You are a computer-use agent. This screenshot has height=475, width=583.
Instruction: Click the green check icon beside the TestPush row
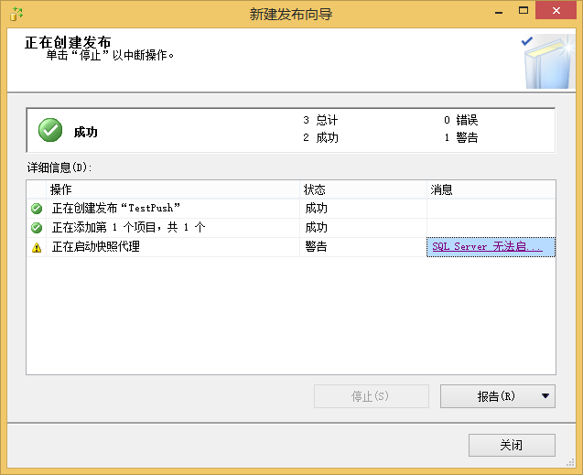click(x=37, y=209)
